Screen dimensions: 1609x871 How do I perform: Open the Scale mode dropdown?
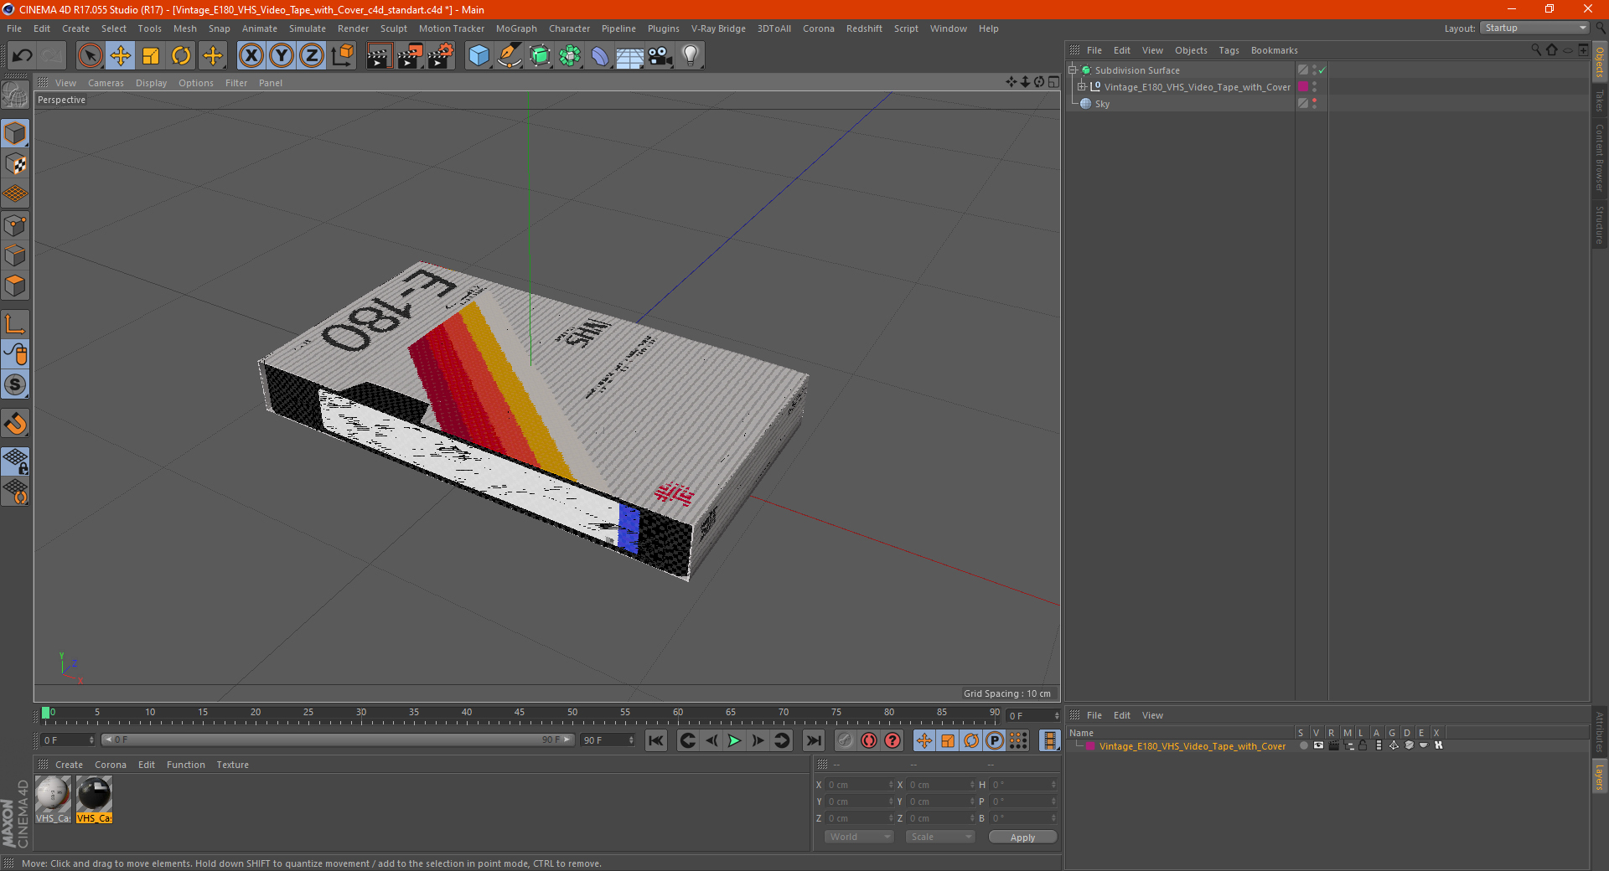(940, 837)
